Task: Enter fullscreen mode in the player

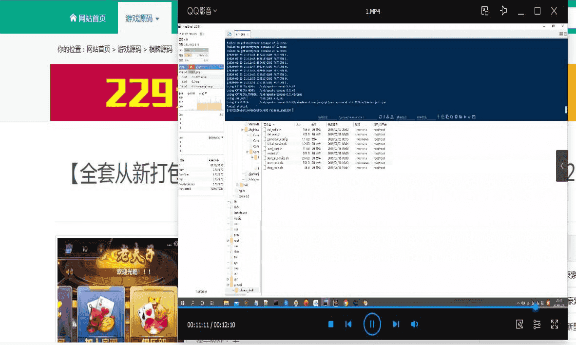Action: pyautogui.click(x=555, y=324)
